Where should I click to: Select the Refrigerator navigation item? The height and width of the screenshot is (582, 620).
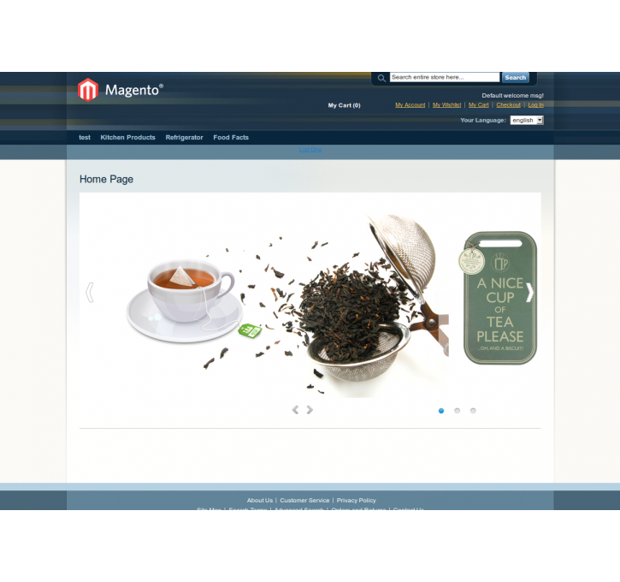point(184,137)
